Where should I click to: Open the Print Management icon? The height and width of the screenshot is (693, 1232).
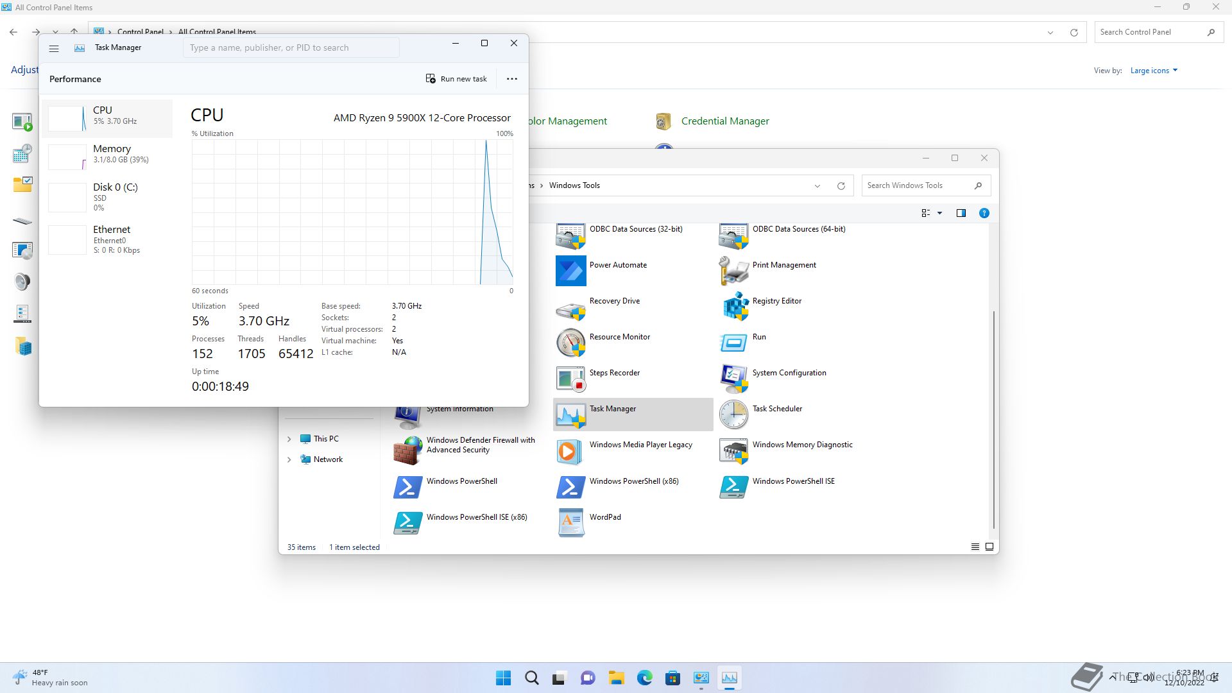733,271
